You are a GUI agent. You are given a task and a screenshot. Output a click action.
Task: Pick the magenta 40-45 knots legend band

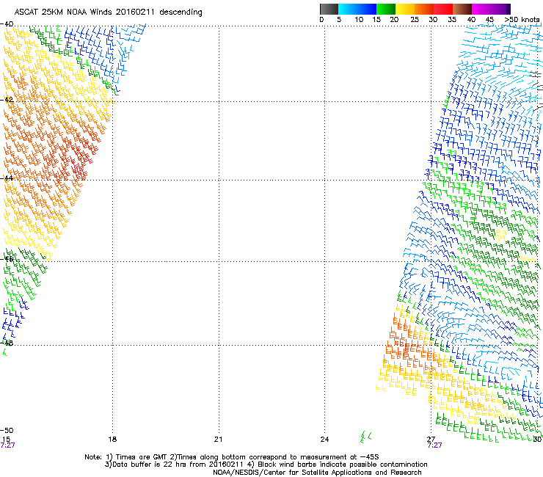coord(481,9)
